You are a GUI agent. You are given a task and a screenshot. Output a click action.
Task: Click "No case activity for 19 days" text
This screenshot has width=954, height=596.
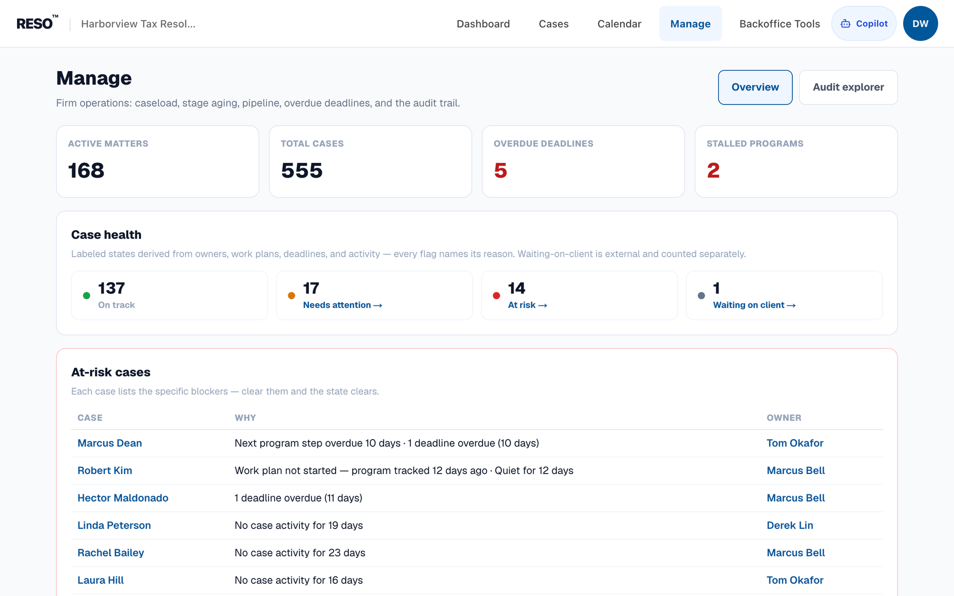[299, 525]
